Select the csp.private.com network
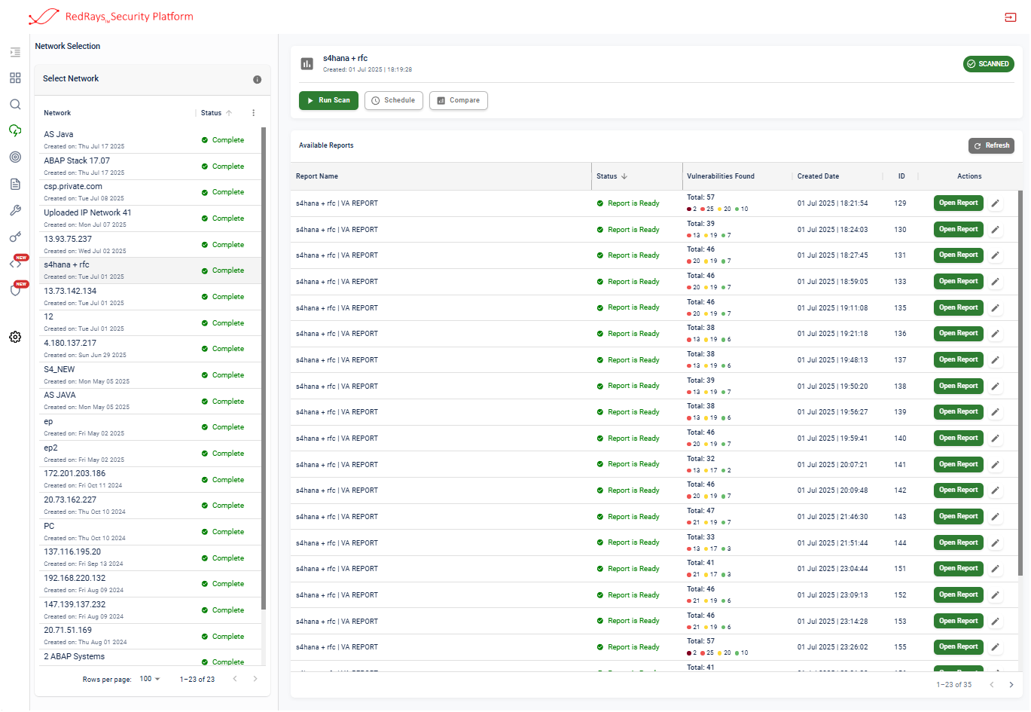1031x712 pixels. click(150, 192)
